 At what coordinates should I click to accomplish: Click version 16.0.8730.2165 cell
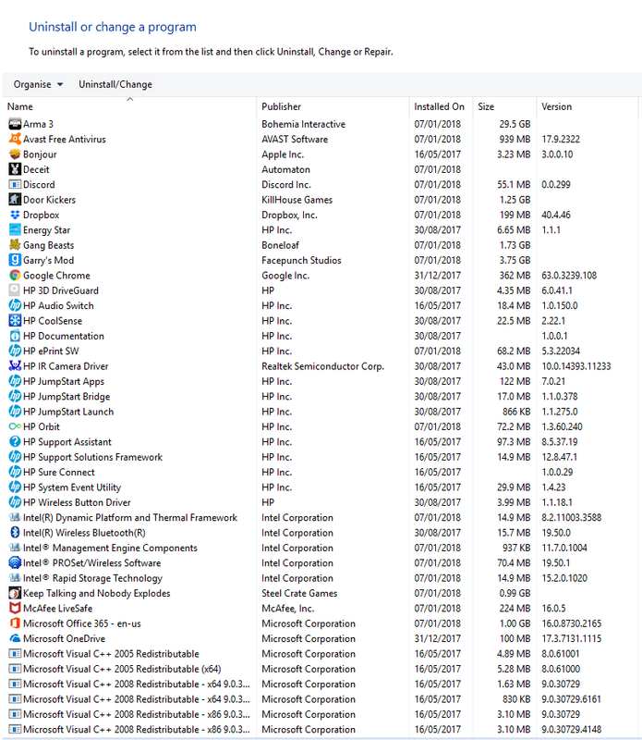click(x=571, y=623)
